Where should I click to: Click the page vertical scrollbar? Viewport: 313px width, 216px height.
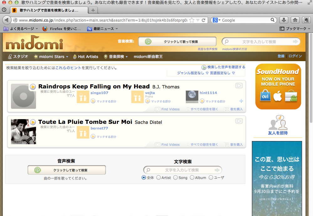[311, 78]
